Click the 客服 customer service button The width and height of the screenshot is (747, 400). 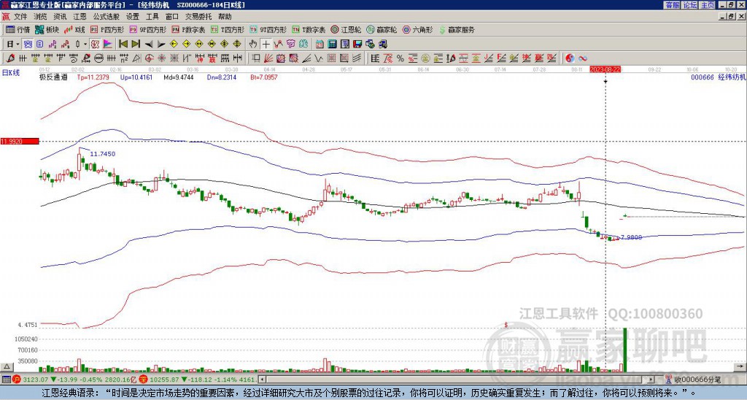coord(672,5)
